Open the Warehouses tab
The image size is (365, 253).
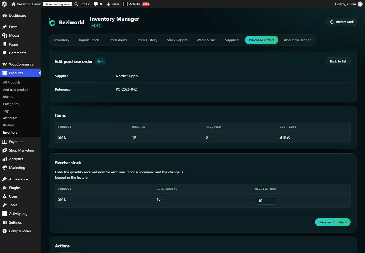click(206, 40)
